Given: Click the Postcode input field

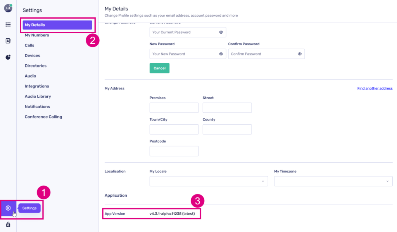Looking at the screenshot, I should pos(174,151).
